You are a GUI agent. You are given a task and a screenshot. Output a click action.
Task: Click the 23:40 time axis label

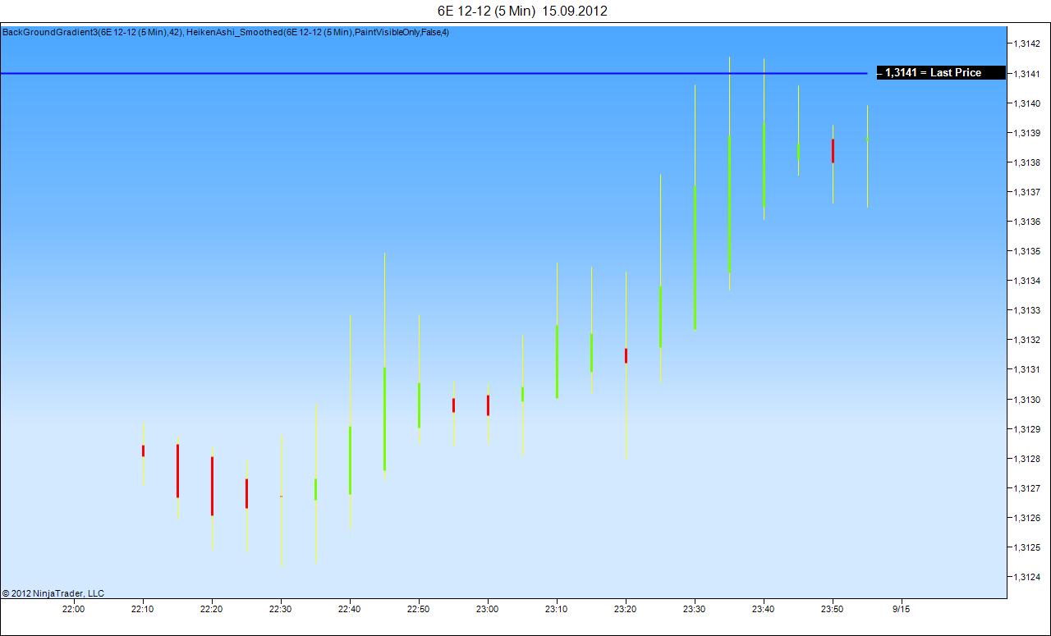click(x=764, y=609)
